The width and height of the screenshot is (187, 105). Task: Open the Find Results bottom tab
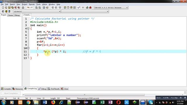pyautogui.click(x=54, y=89)
